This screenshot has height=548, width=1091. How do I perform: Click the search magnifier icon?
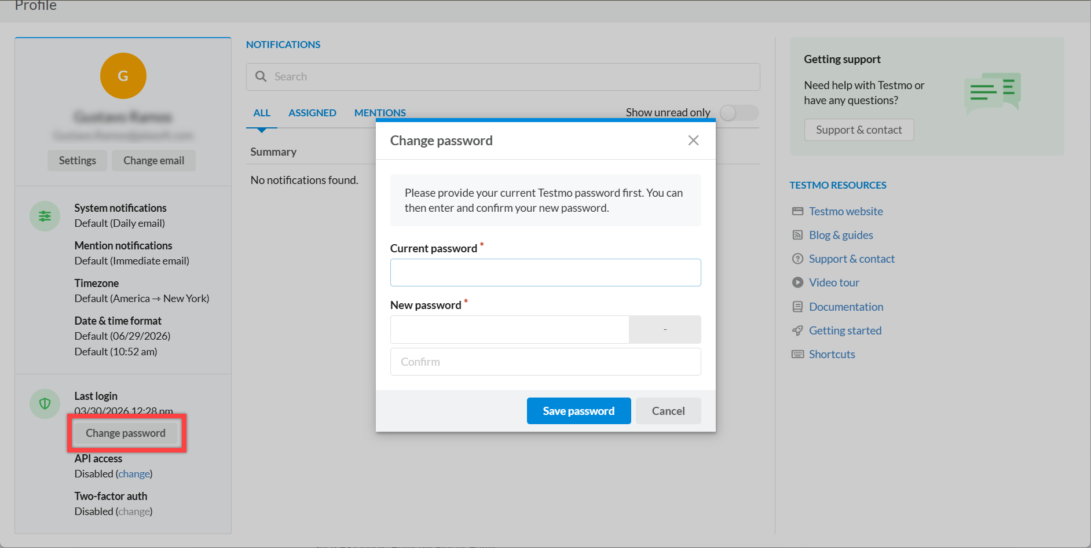click(261, 76)
